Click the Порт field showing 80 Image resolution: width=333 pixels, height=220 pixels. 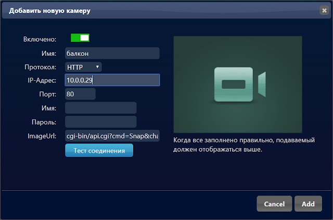pyautogui.click(x=80, y=94)
